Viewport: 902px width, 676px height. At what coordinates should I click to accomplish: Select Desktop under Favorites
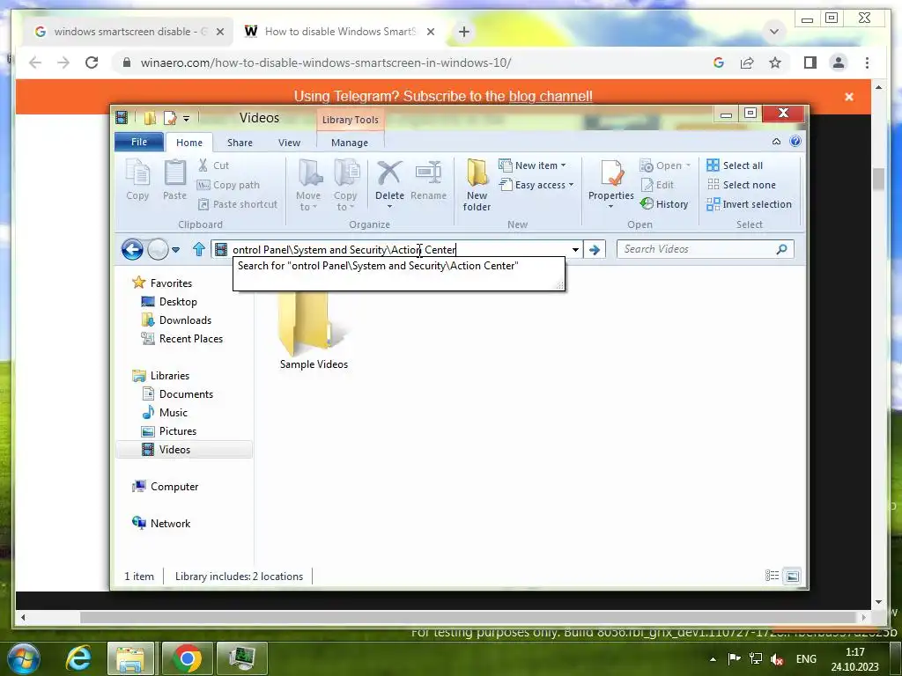tap(170, 302)
